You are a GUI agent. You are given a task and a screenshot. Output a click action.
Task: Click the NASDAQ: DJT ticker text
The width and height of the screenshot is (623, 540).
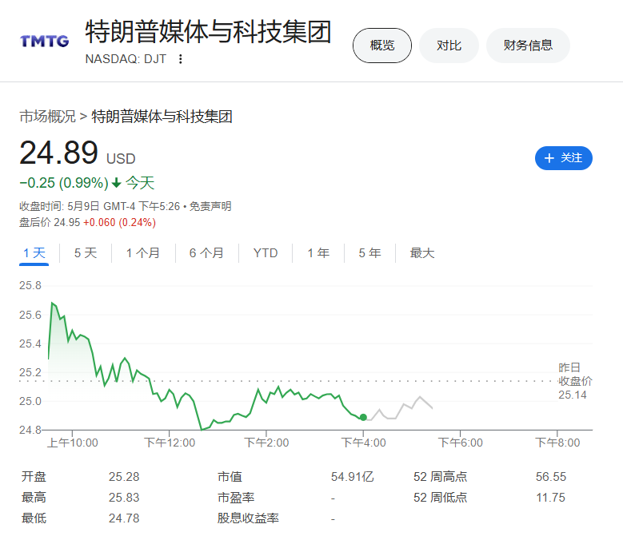(126, 59)
